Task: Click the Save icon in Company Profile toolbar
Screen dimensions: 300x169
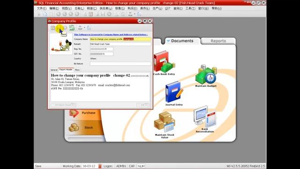Action: click(59, 28)
